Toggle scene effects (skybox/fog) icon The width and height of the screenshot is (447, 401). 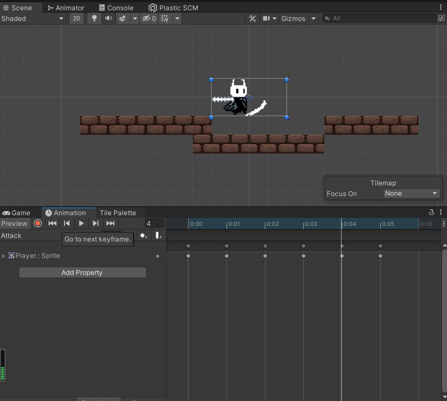pos(122,19)
